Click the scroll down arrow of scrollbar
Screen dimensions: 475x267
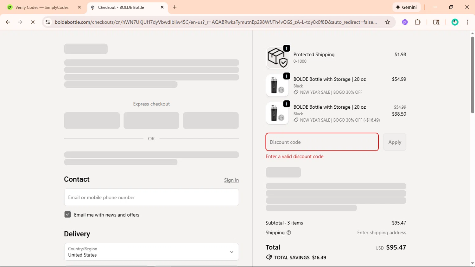click(x=472, y=264)
